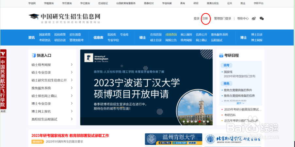Go to 考研资讯 in the nav bar
The image size is (295, 147).
45,40
